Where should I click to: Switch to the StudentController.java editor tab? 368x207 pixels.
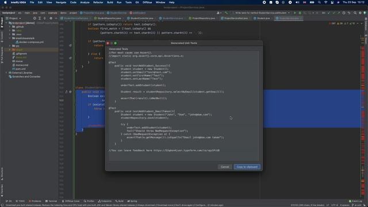click(142, 18)
